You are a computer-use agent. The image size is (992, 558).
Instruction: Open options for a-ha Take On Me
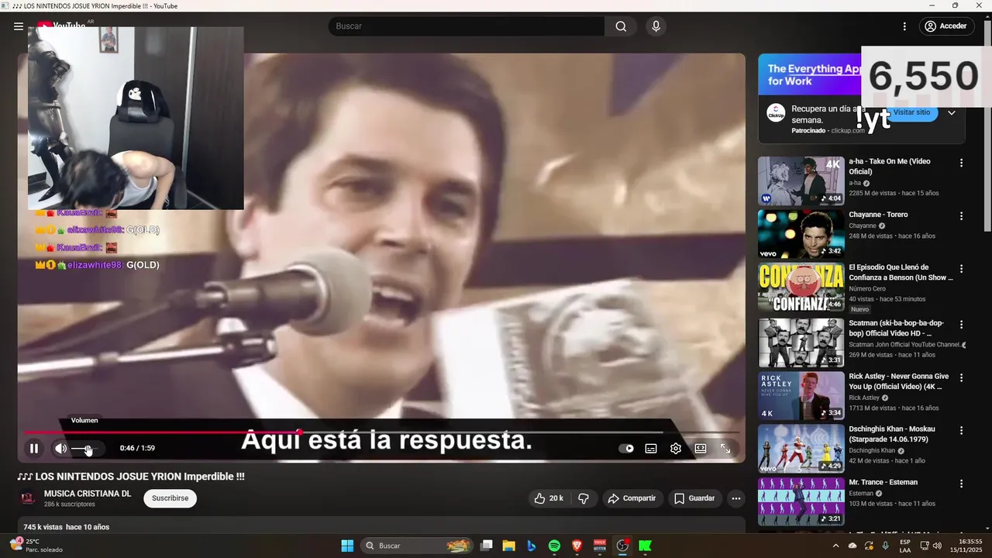point(961,163)
